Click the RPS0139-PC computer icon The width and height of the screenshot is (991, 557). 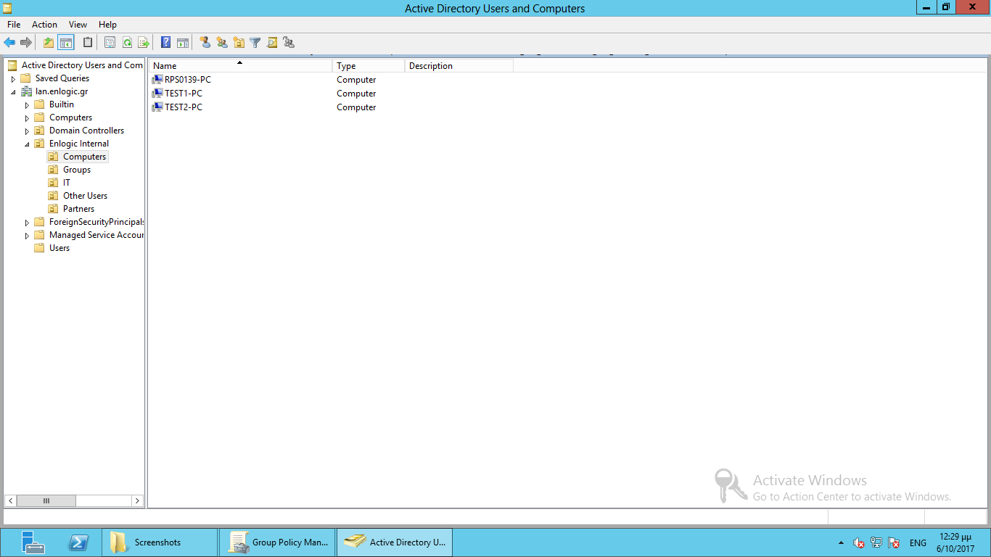tap(157, 80)
